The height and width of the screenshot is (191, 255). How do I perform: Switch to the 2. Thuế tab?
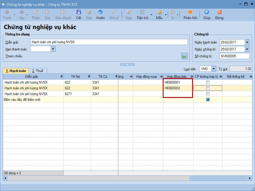37,71
